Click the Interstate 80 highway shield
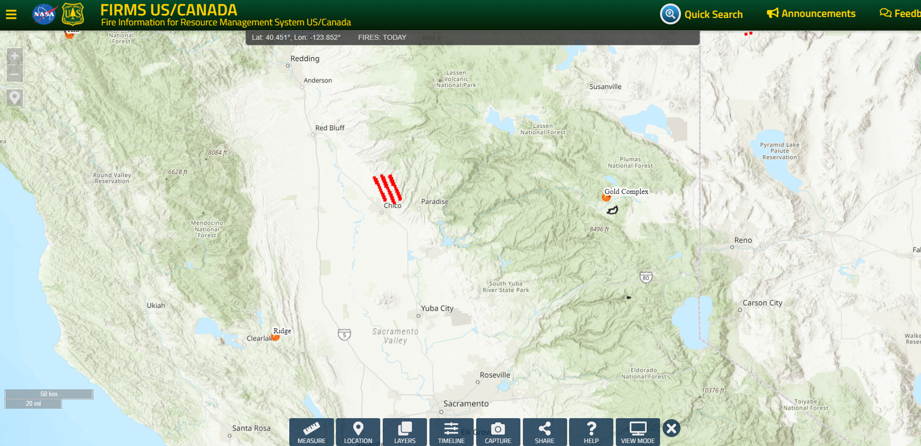Viewport: 921px width, 446px height. [x=646, y=277]
